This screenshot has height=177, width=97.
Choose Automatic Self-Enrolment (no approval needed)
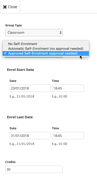(46, 48)
